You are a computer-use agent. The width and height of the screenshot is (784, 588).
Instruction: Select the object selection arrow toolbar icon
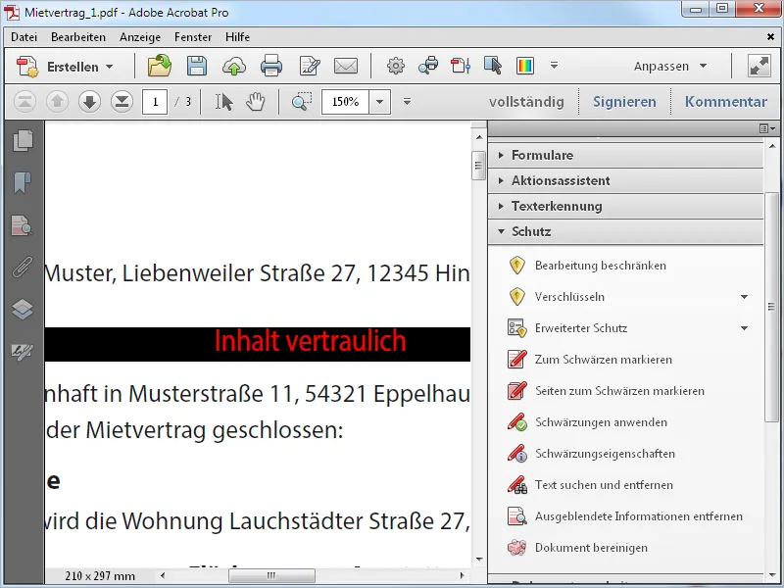(x=493, y=66)
